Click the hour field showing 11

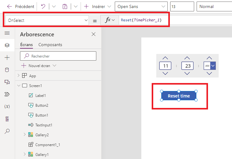click(x=165, y=66)
